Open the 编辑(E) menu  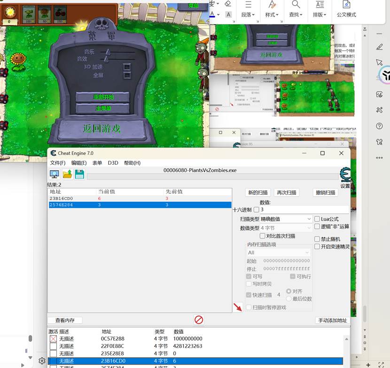[x=79, y=163]
